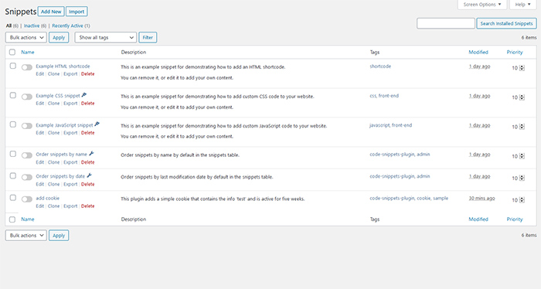Edit the Order snippets by date snippet

pyautogui.click(x=40, y=185)
